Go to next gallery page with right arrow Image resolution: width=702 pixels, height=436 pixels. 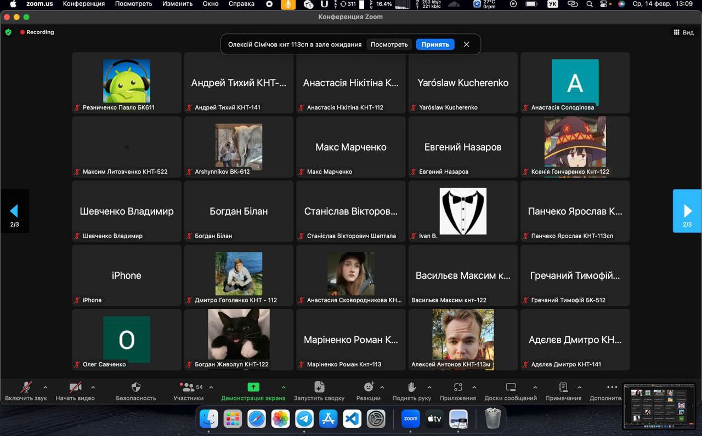click(687, 211)
